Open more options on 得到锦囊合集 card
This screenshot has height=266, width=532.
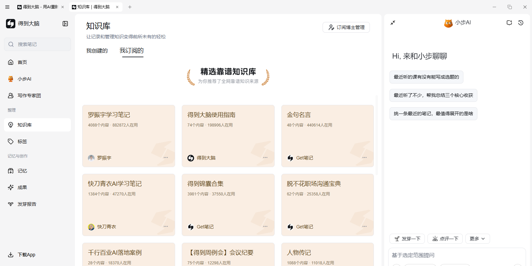click(x=265, y=226)
